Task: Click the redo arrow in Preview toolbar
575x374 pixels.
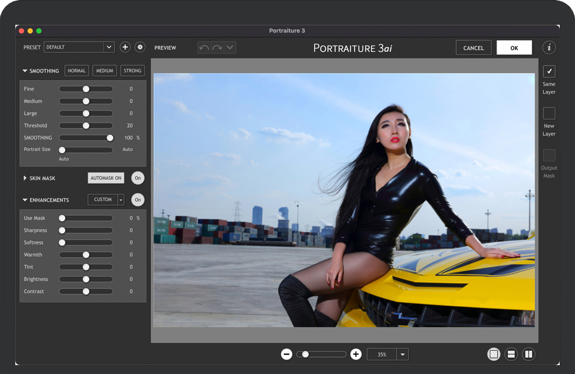Action: pos(217,48)
